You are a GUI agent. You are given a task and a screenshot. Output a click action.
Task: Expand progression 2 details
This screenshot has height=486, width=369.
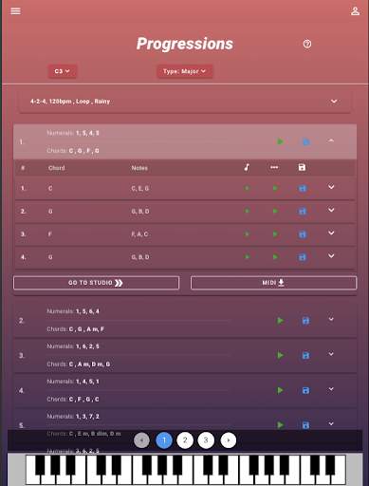point(331,319)
